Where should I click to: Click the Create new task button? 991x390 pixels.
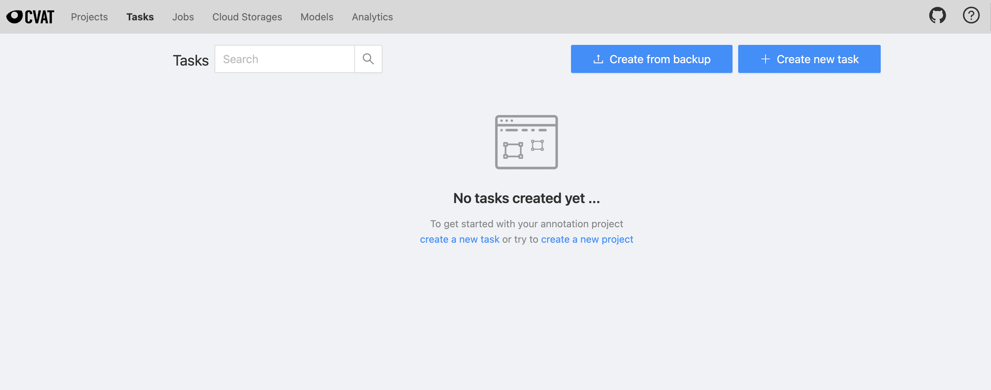809,59
